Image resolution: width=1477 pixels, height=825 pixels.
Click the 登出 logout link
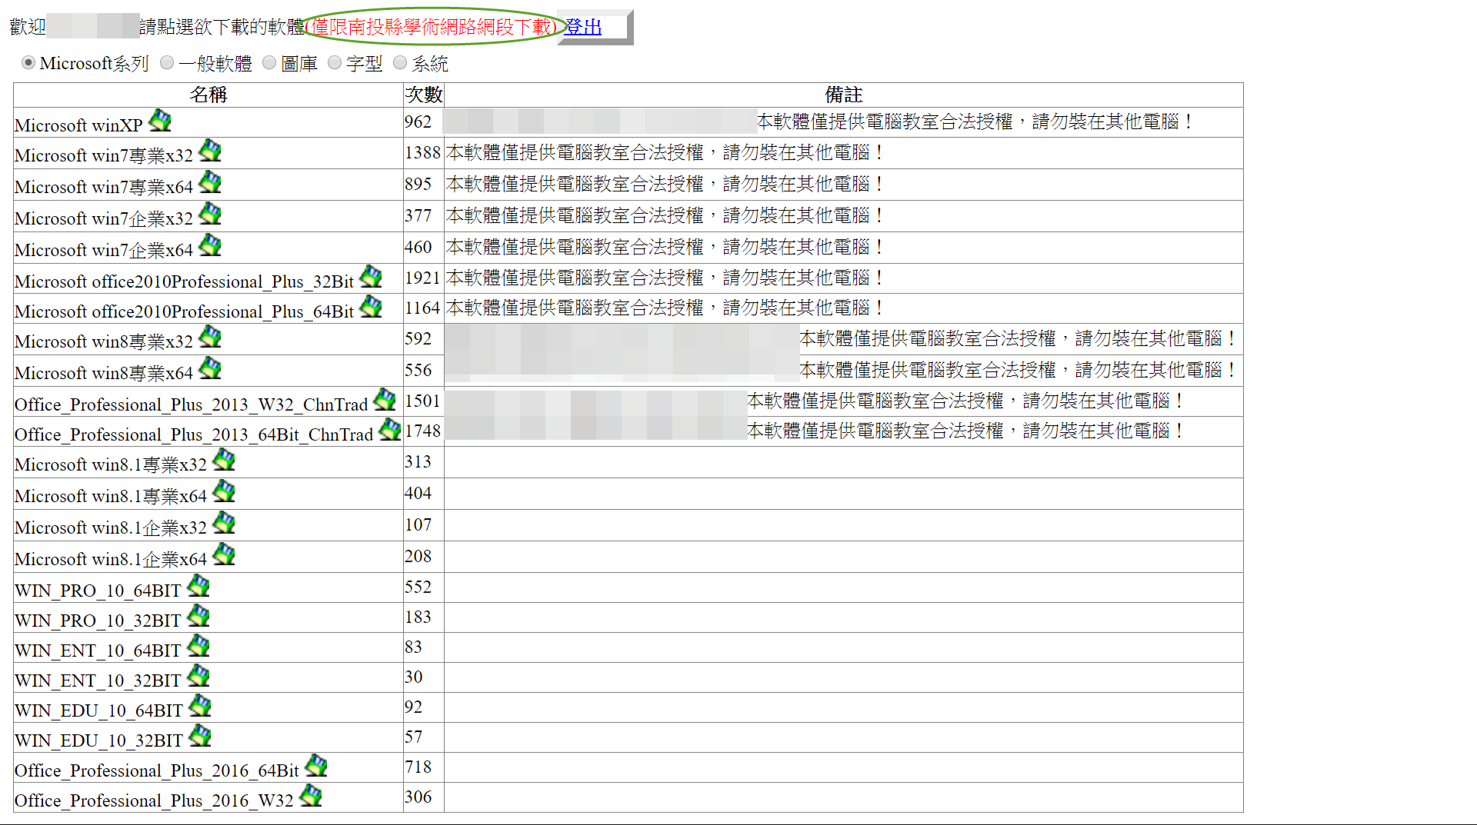tap(583, 27)
